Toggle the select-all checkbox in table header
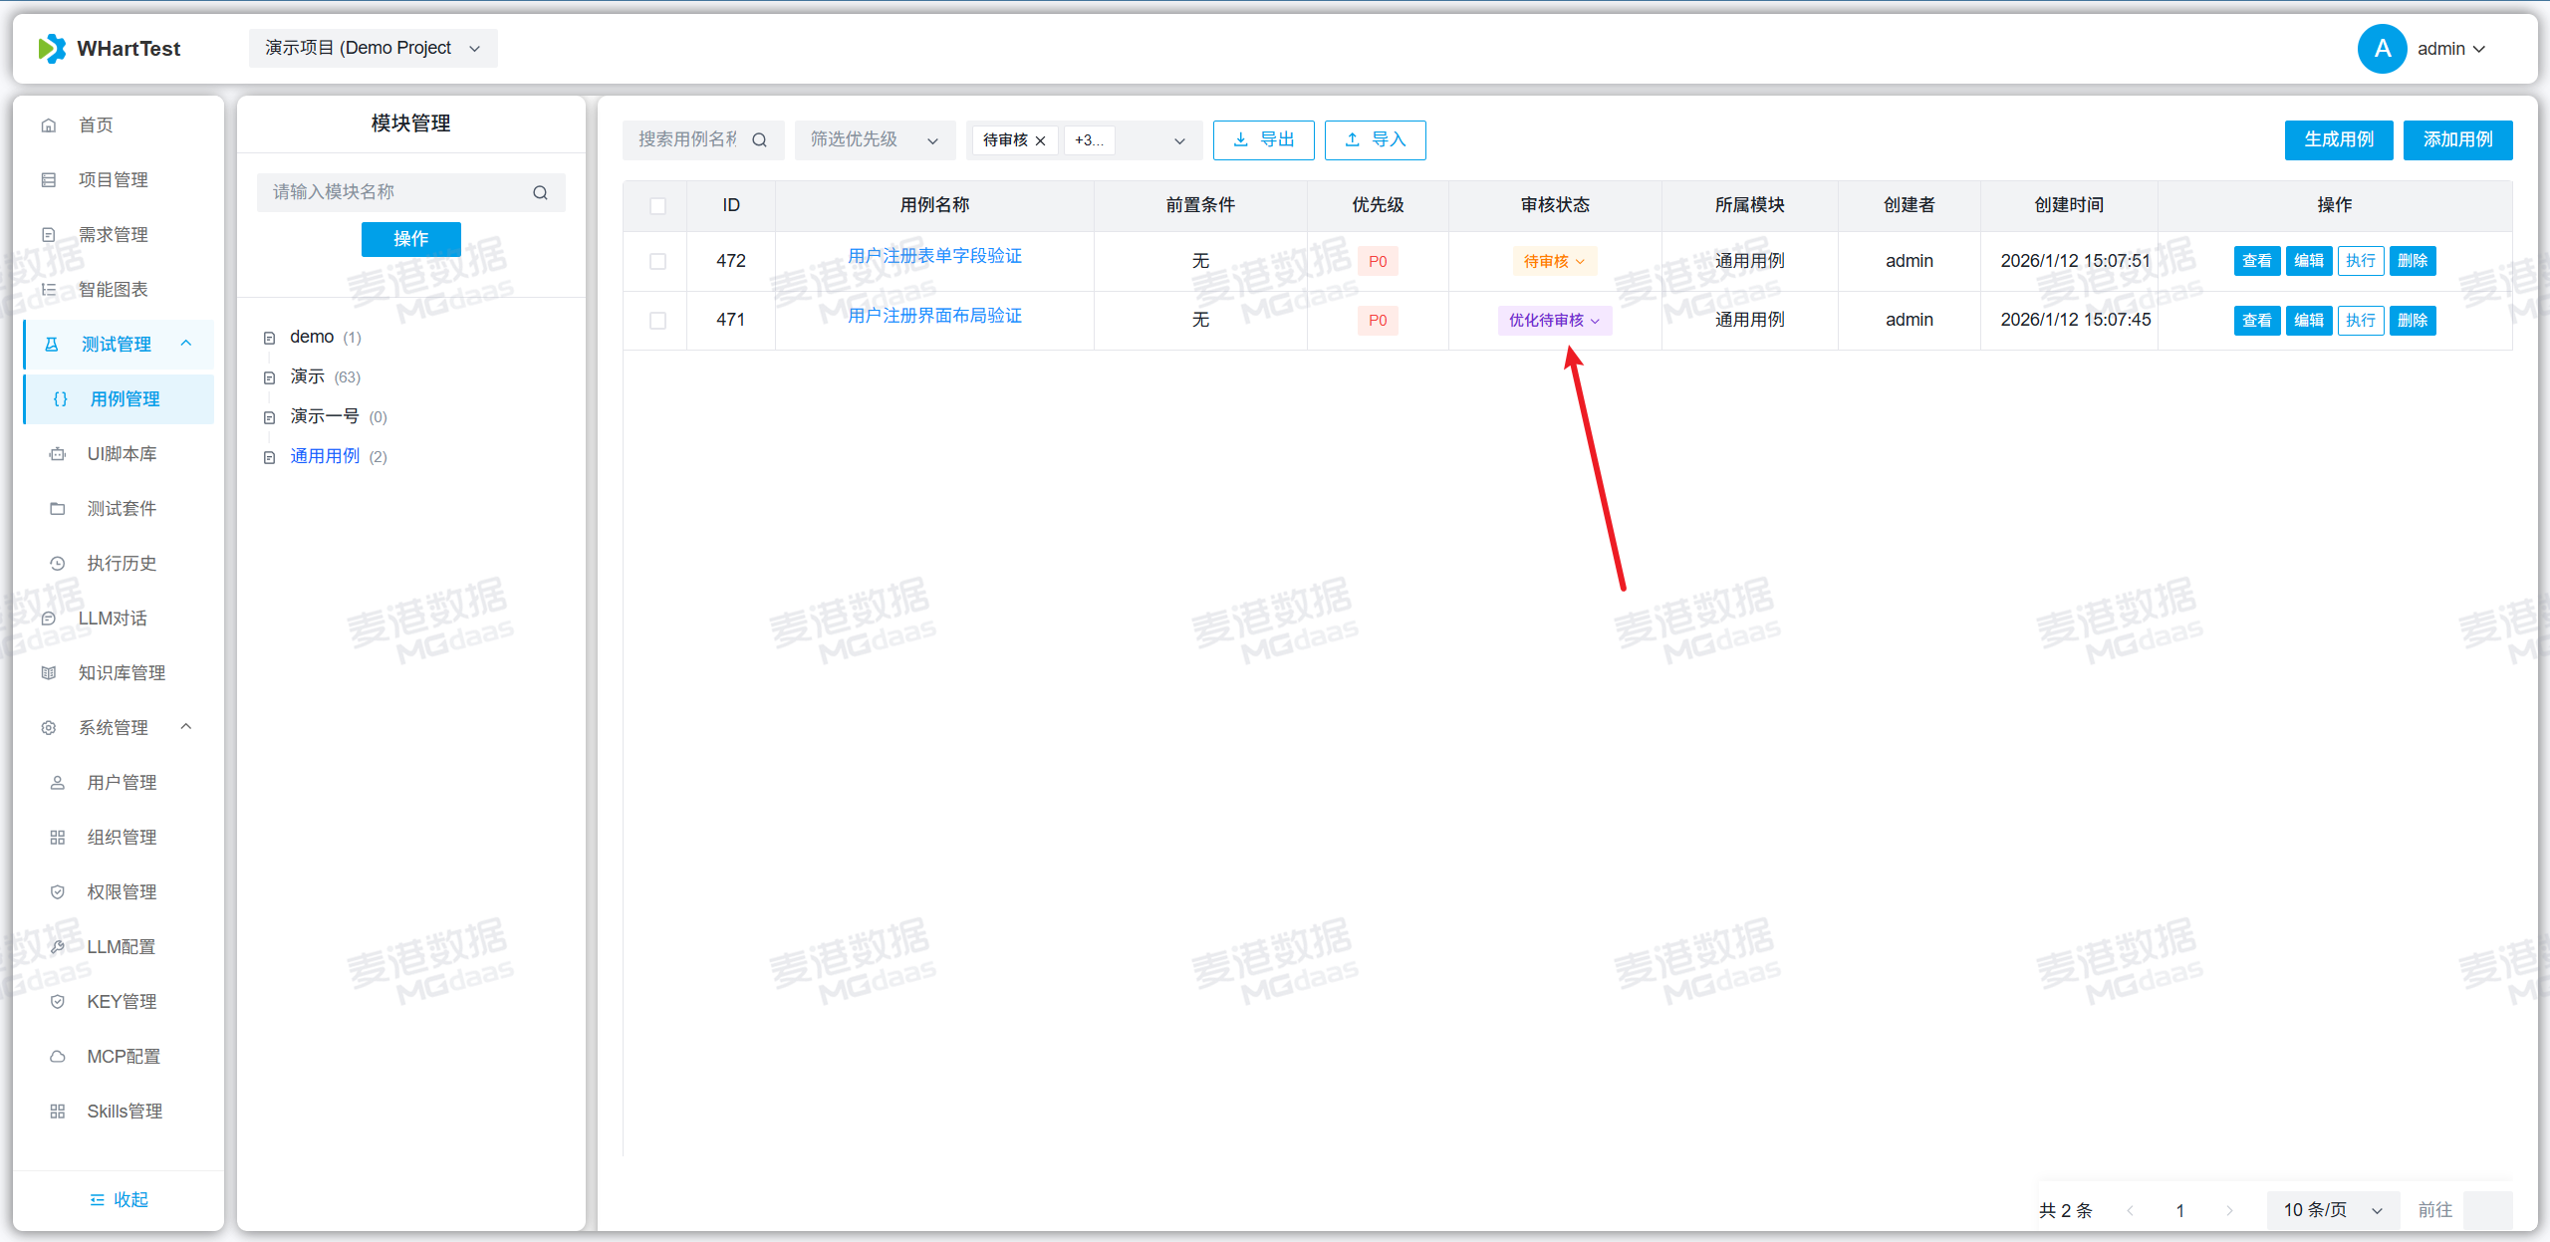Viewport: 2550px width, 1242px height. (657, 206)
